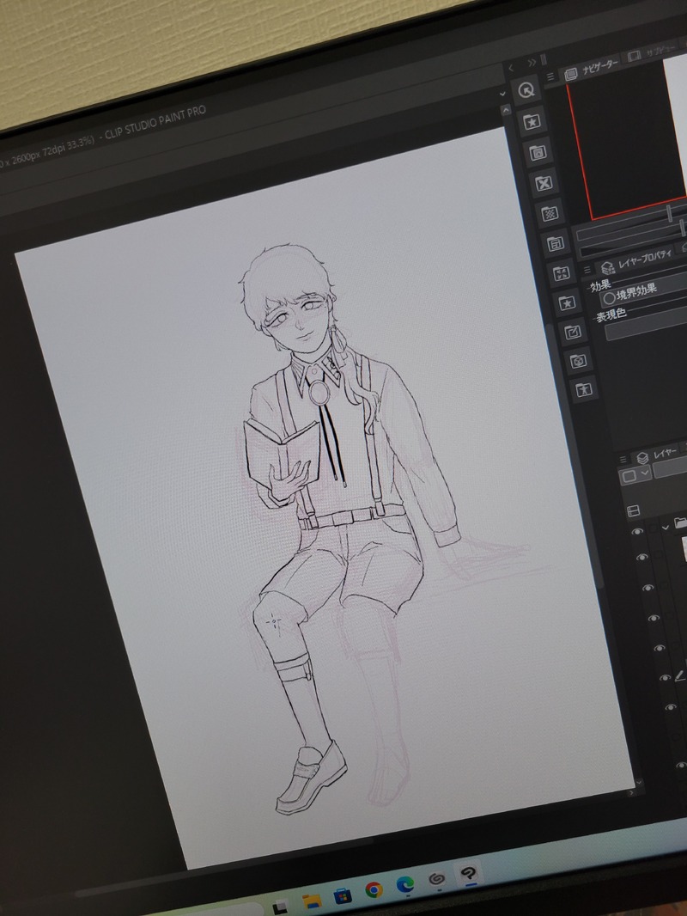This screenshot has width=687, height=916.
Task: Switch to the Sub View tab
Action: pyautogui.click(x=655, y=52)
